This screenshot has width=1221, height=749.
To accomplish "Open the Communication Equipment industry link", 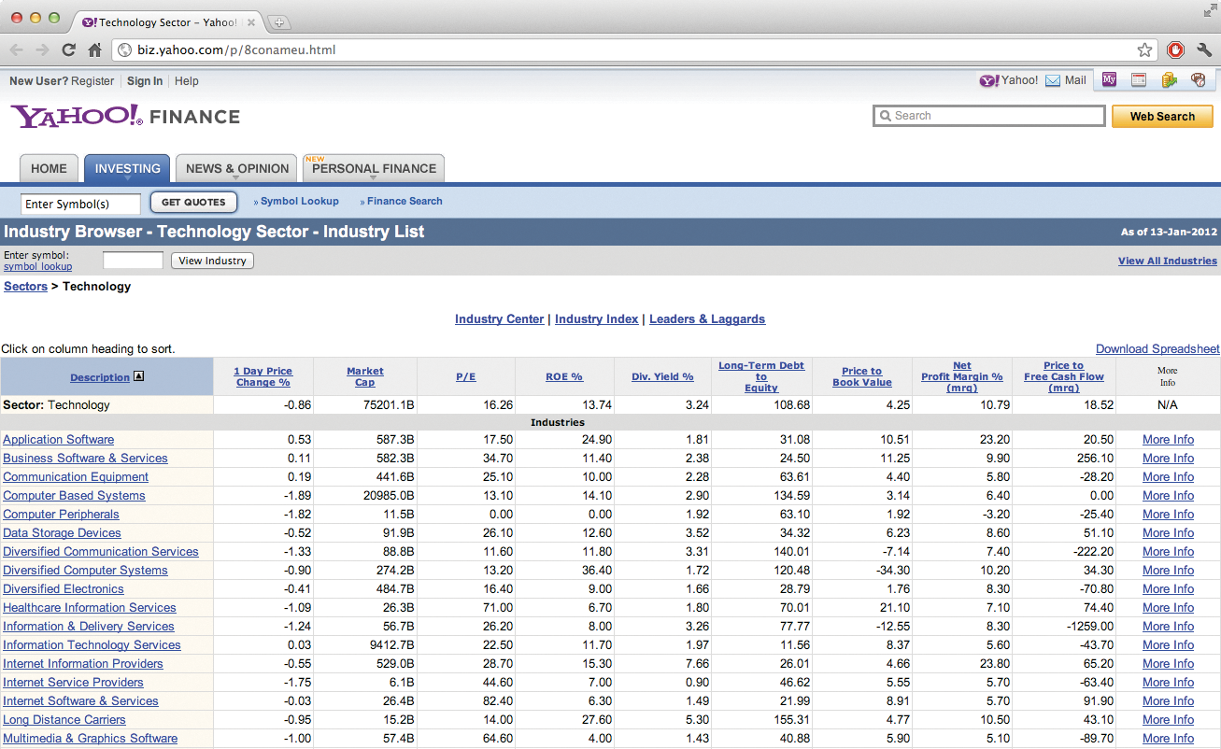I will click(76, 477).
